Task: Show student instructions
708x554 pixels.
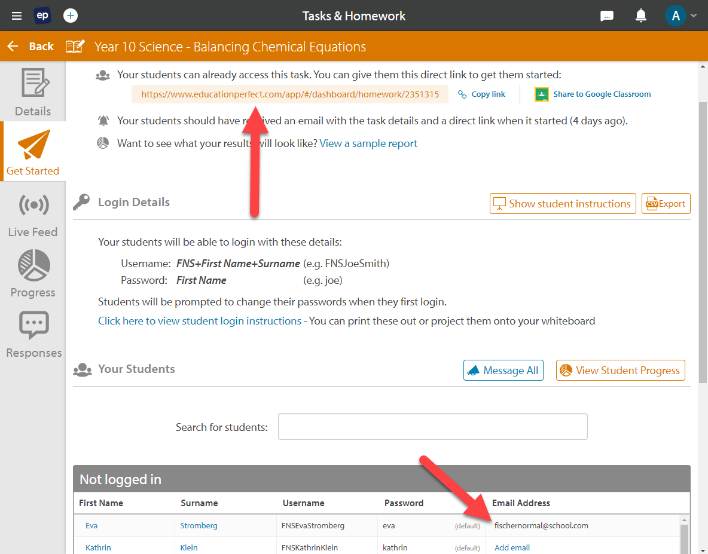Action: tap(563, 203)
